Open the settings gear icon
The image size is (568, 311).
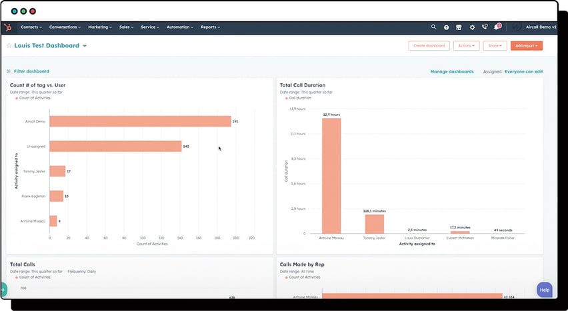pos(472,27)
